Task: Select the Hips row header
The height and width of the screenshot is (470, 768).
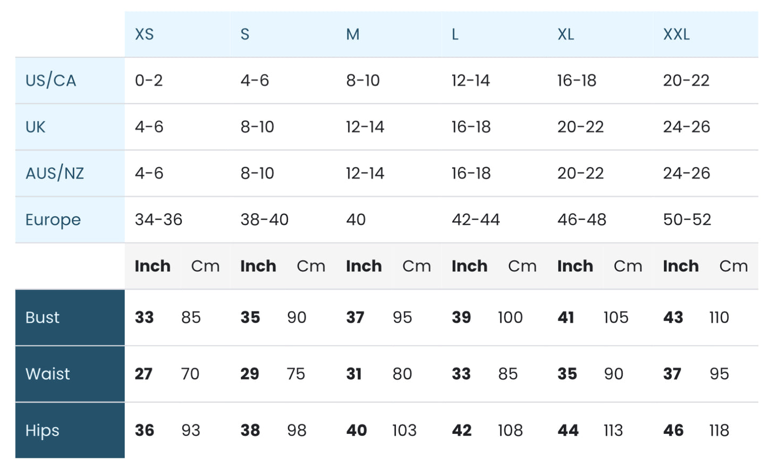Action: tap(43, 430)
